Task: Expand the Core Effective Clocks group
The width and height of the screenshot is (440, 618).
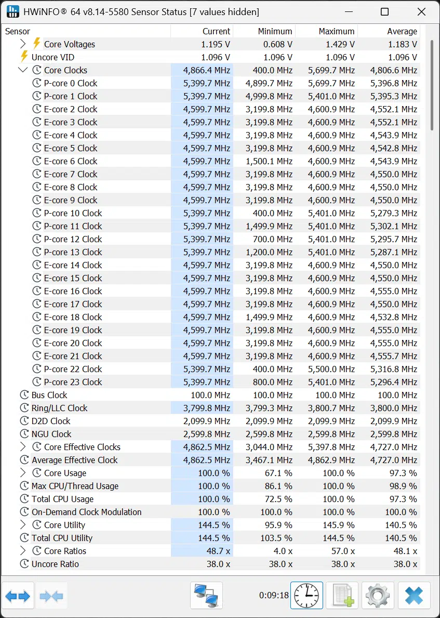Action: point(23,447)
